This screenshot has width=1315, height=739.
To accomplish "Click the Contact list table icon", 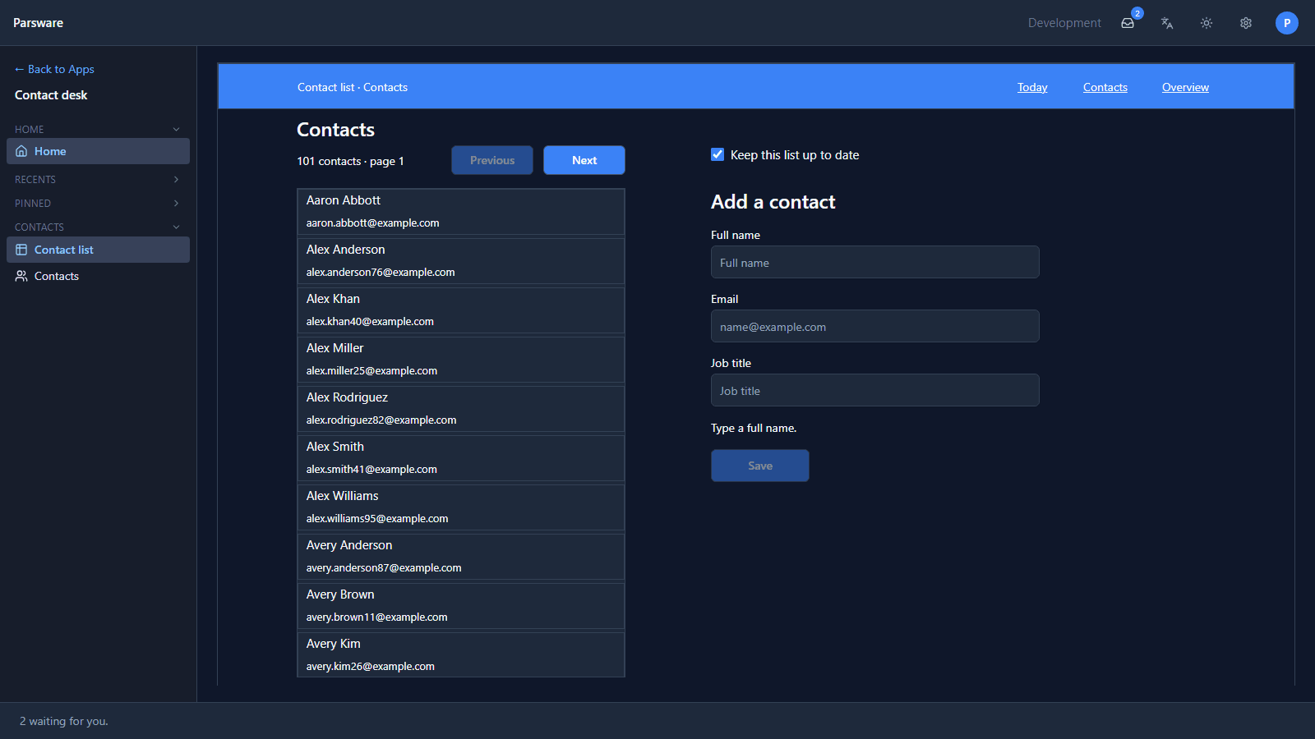I will click(21, 250).
